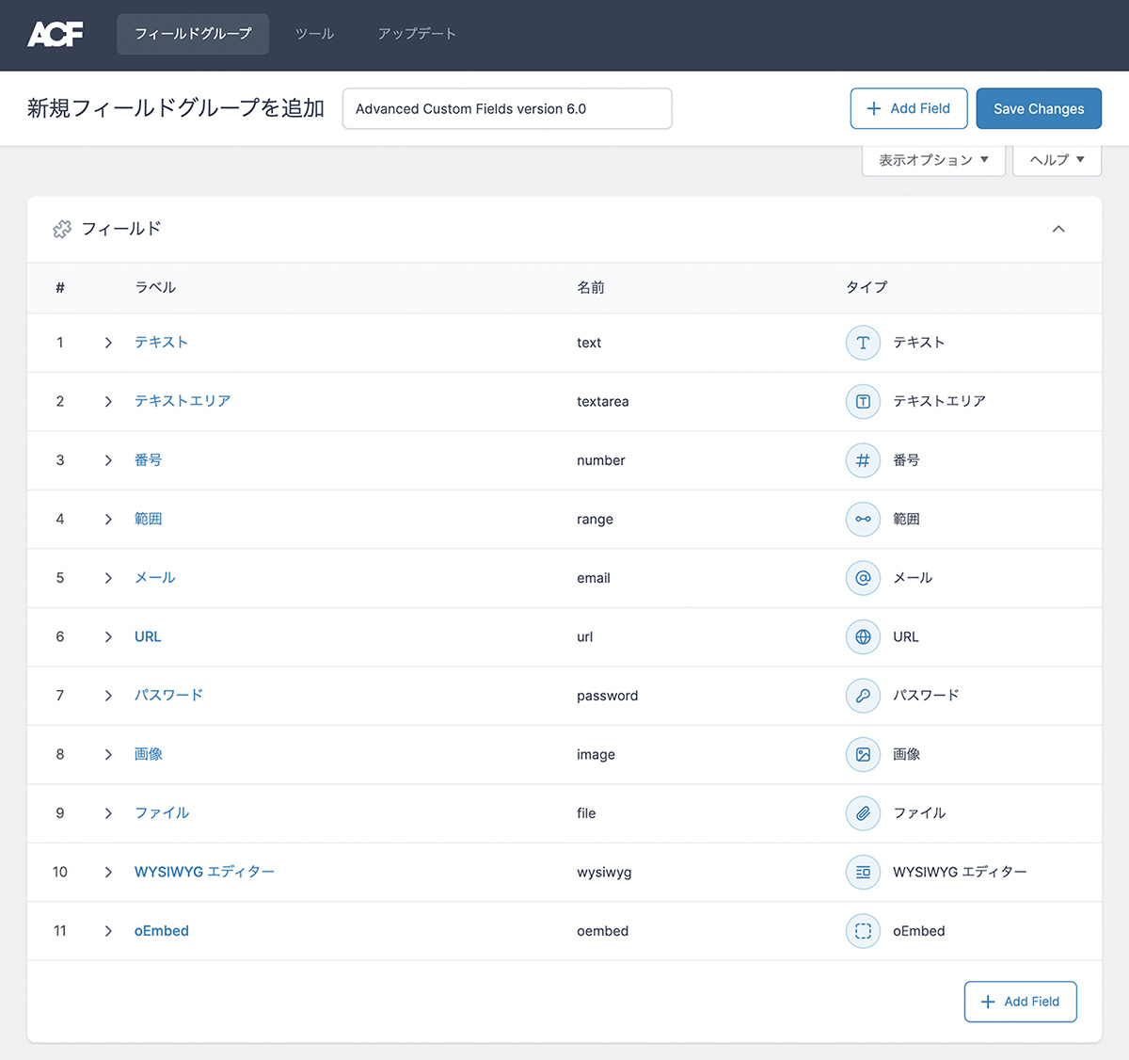The width and height of the screenshot is (1129, 1060).
Task: Open the WYSIWYG エディター label link
Action: [x=204, y=872]
